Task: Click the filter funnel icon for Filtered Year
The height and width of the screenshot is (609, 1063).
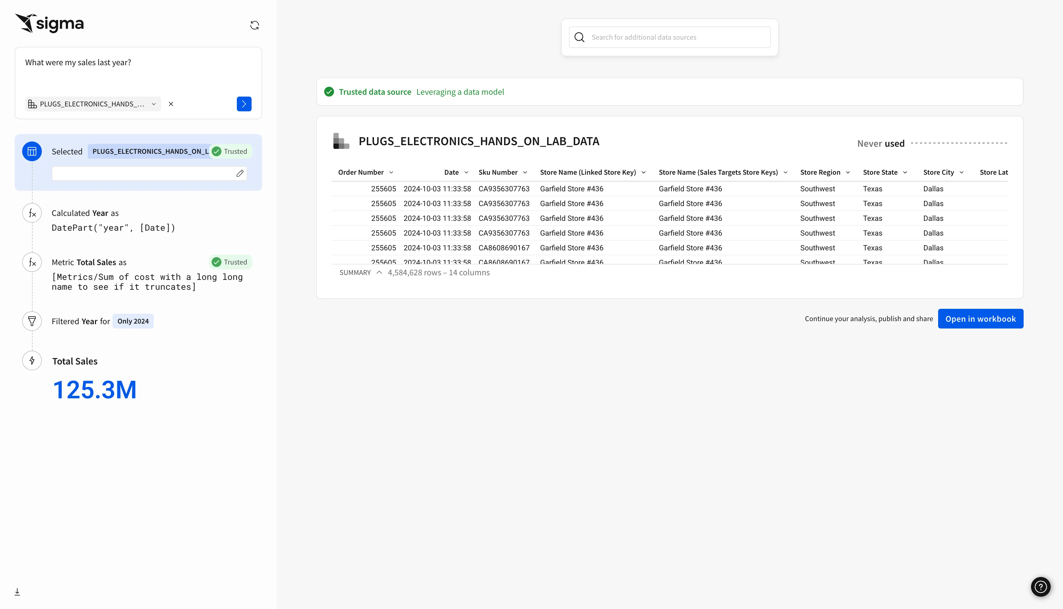Action: pyautogui.click(x=32, y=321)
